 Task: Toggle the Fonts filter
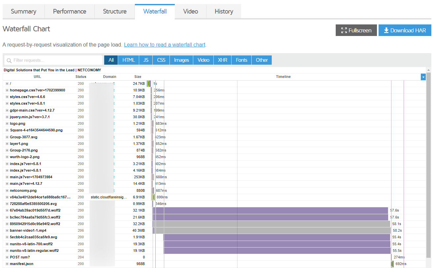pyautogui.click(x=241, y=60)
